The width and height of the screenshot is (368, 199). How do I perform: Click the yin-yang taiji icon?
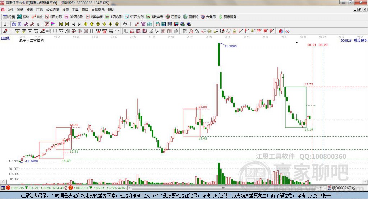click(281, 31)
